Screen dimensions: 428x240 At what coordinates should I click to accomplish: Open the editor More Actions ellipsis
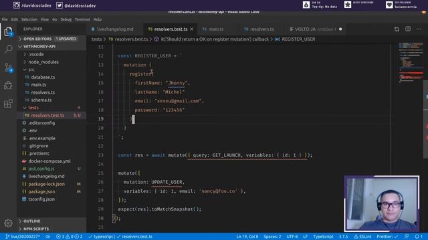click(419, 29)
